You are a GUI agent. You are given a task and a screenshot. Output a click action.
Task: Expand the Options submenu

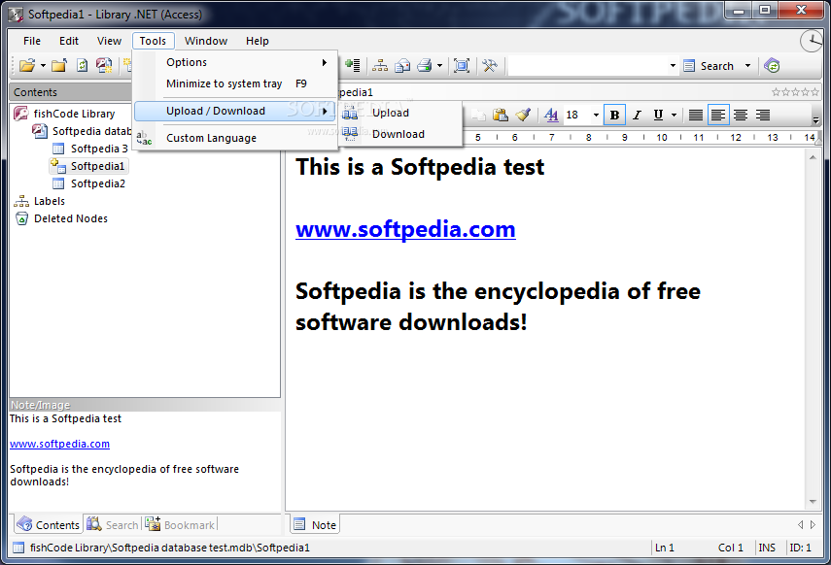point(235,62)
